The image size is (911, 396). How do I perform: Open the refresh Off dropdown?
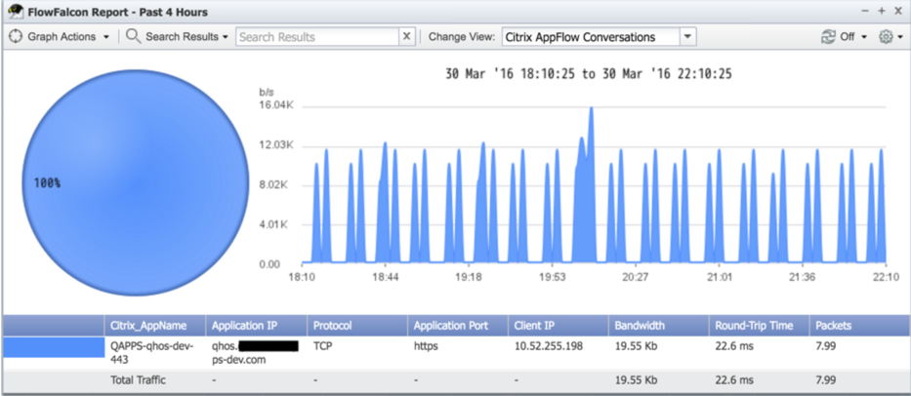(x=852, y=37)
